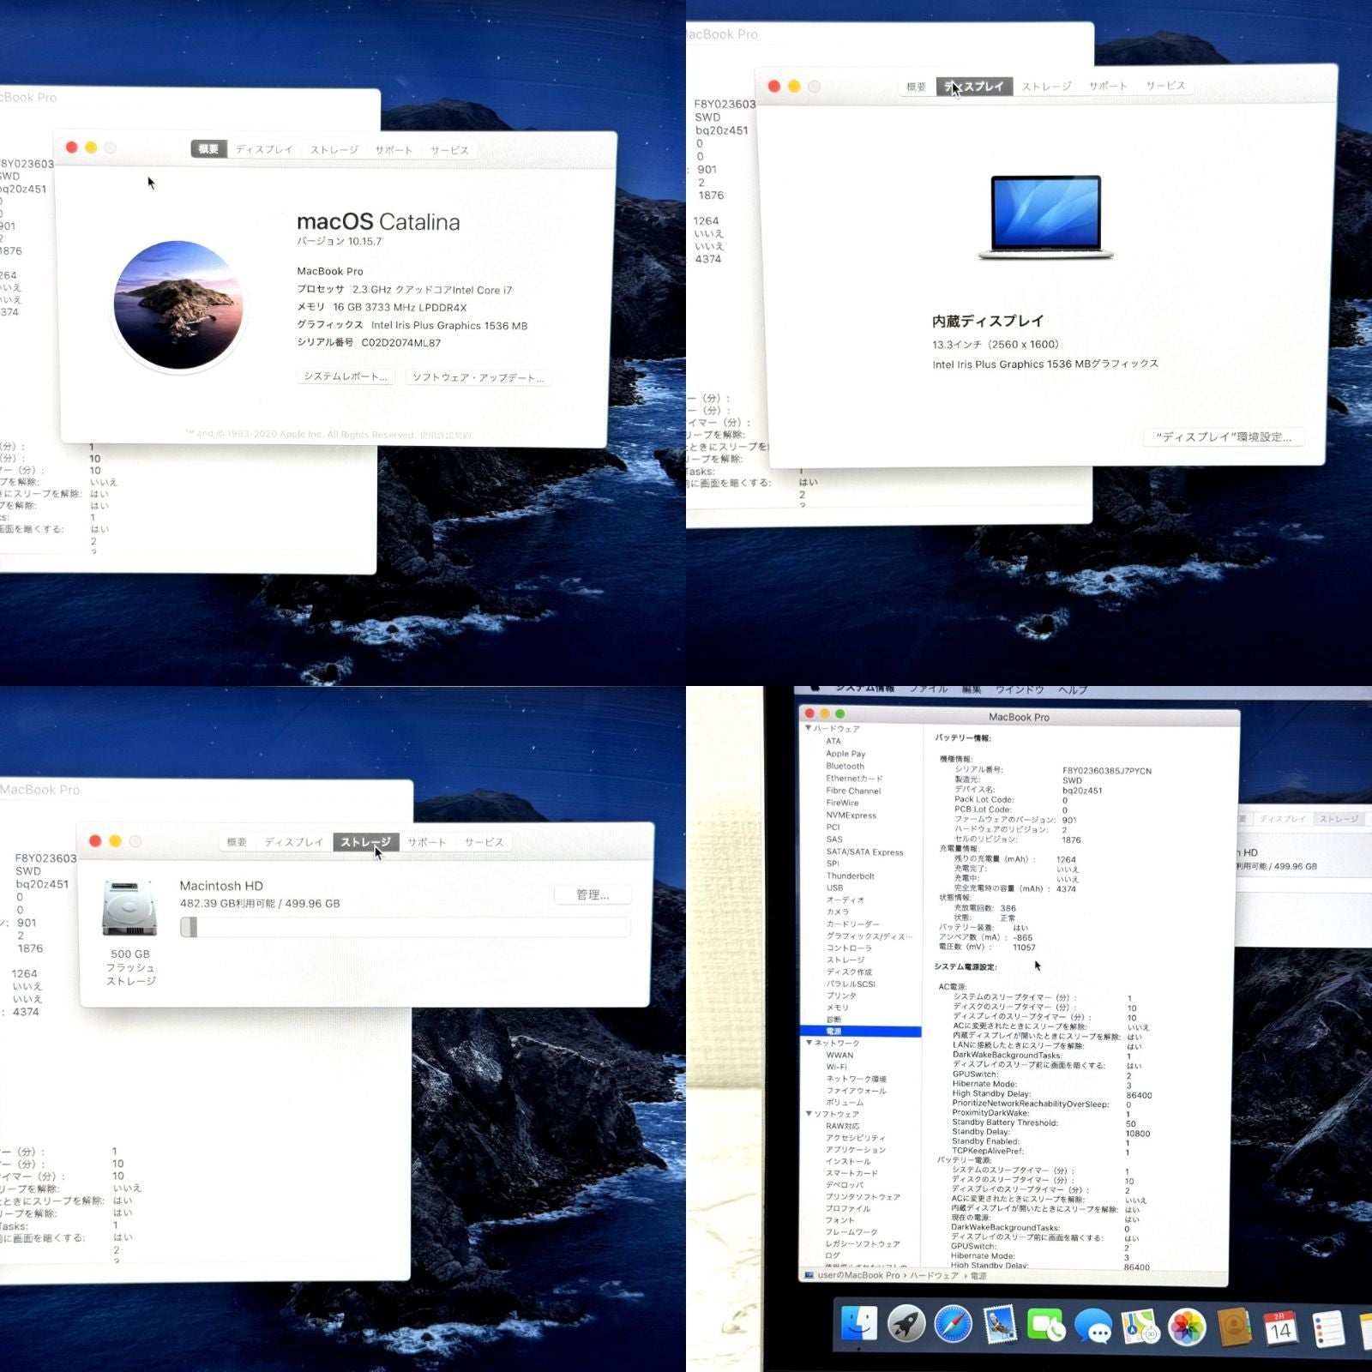Select サポート tab in 内蔵ディスプレイ window
This screenshot has width=1372, height=1372.
tap(1108, 86)
